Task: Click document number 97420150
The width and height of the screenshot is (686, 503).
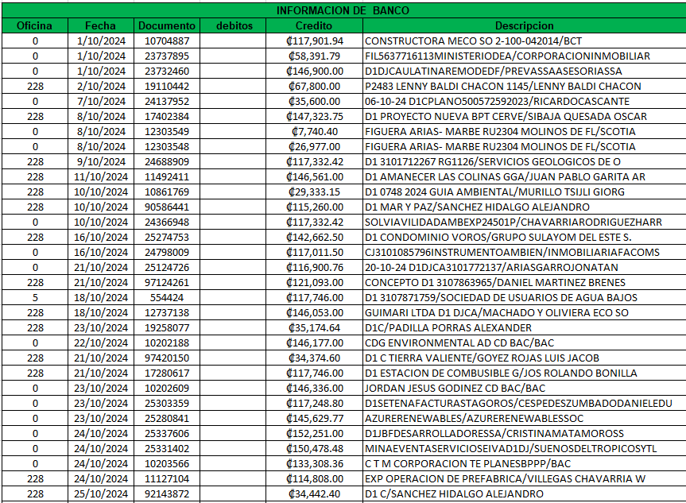Action: pos(167,358)
